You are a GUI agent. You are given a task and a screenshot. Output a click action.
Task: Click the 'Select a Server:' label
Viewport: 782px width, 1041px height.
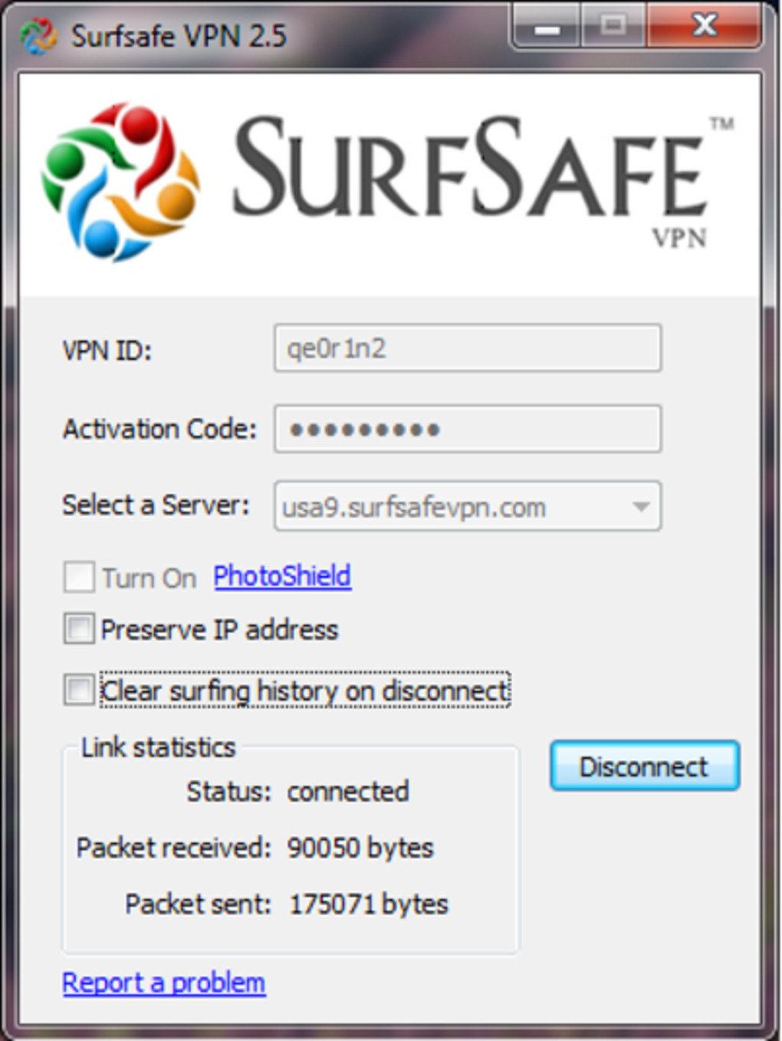coord(156,505)
